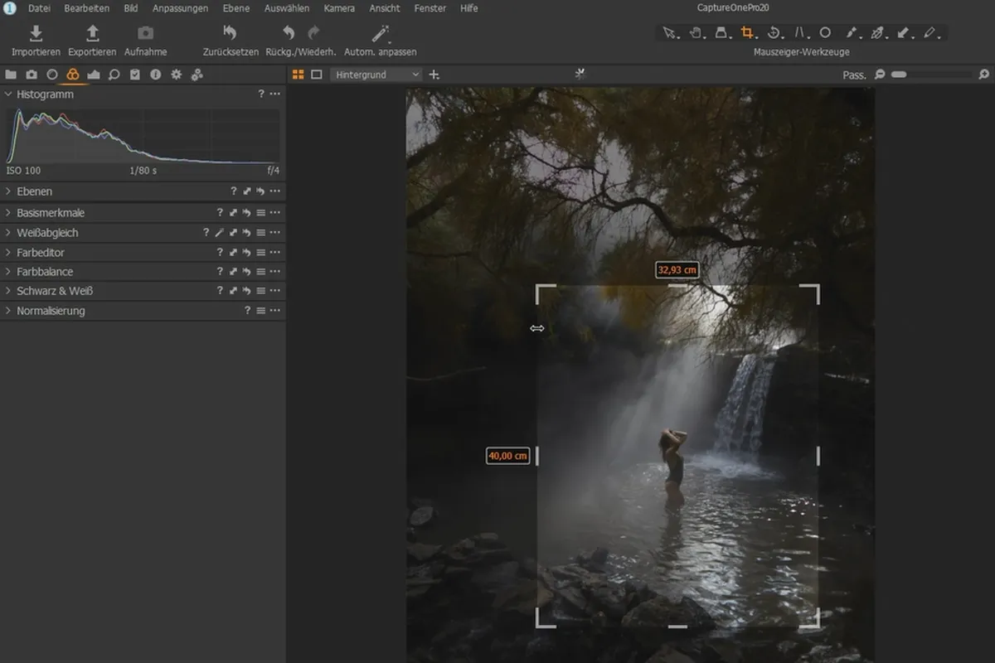The width and height of the screenshot is (995, 663).
Task: Open the Library folder tool tab
Action: [11, 75]
